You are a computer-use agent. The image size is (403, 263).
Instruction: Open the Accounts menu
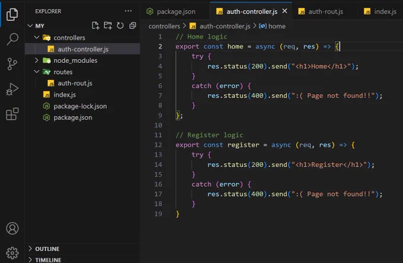(12, 228)
